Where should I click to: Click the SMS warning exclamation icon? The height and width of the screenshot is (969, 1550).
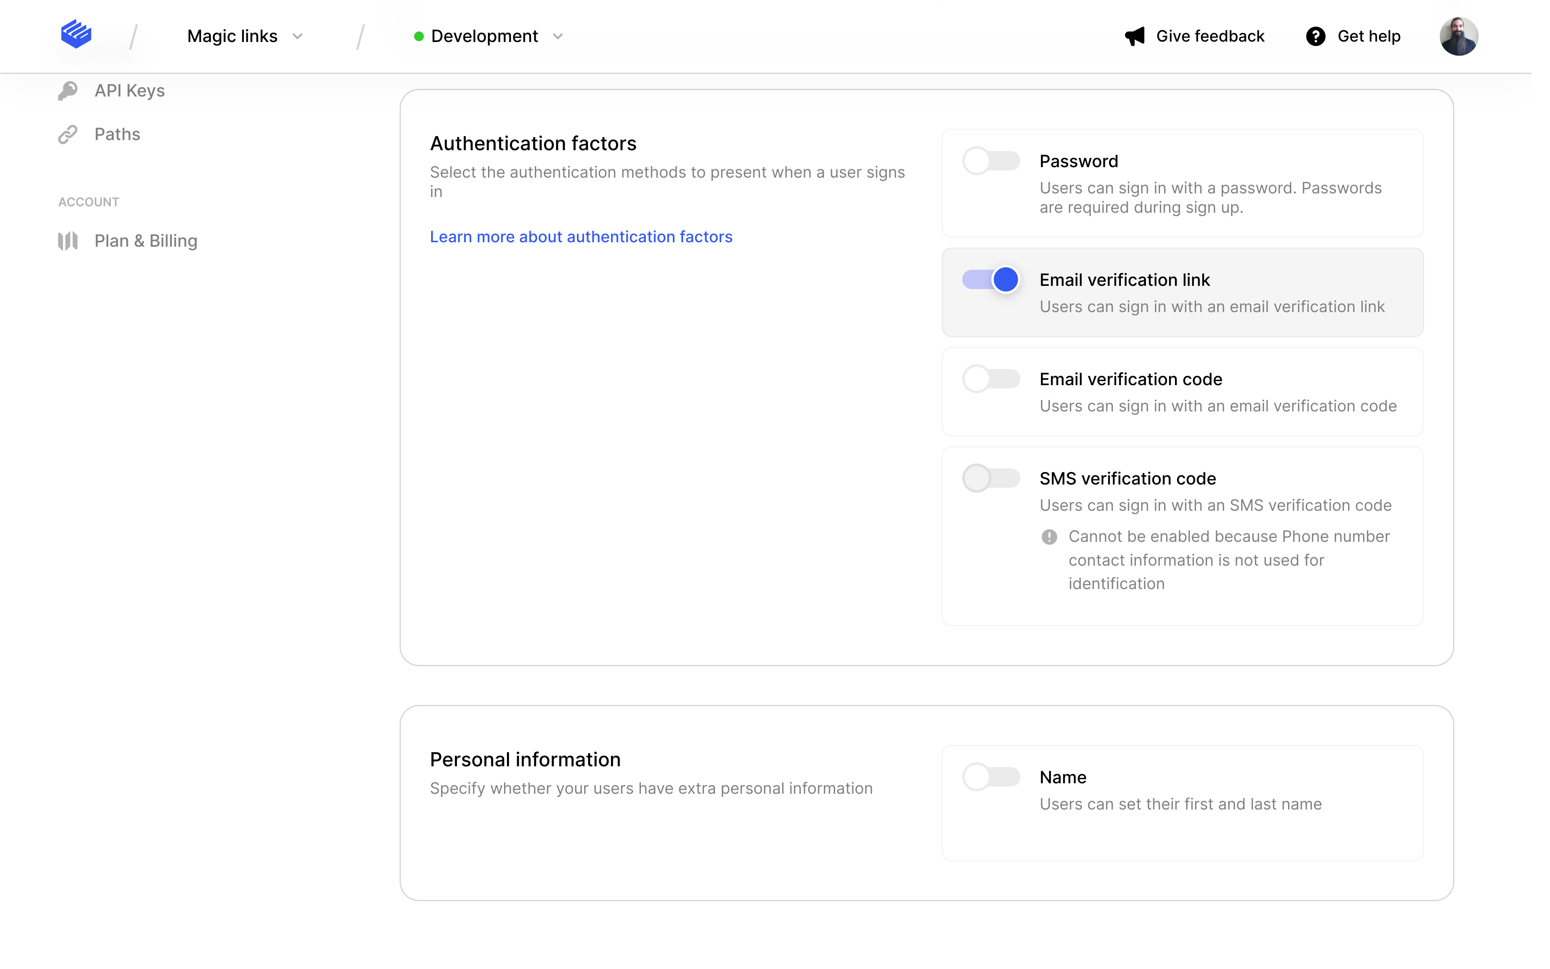(x=1049, y=537)
